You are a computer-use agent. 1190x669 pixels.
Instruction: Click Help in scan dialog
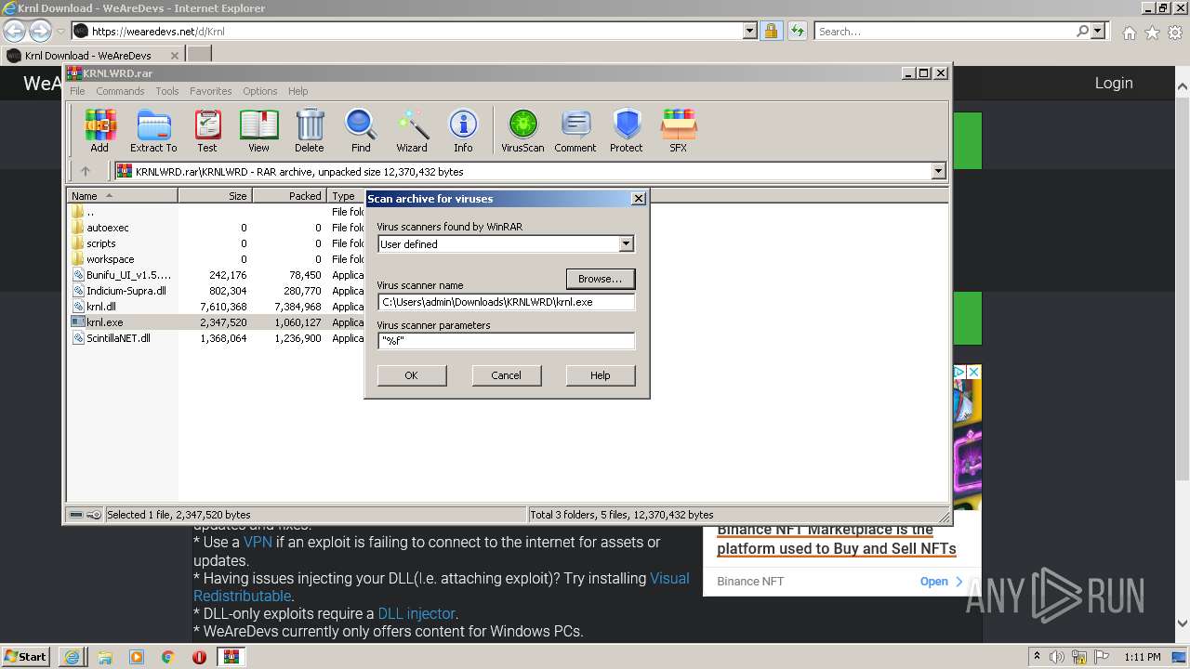601,375
